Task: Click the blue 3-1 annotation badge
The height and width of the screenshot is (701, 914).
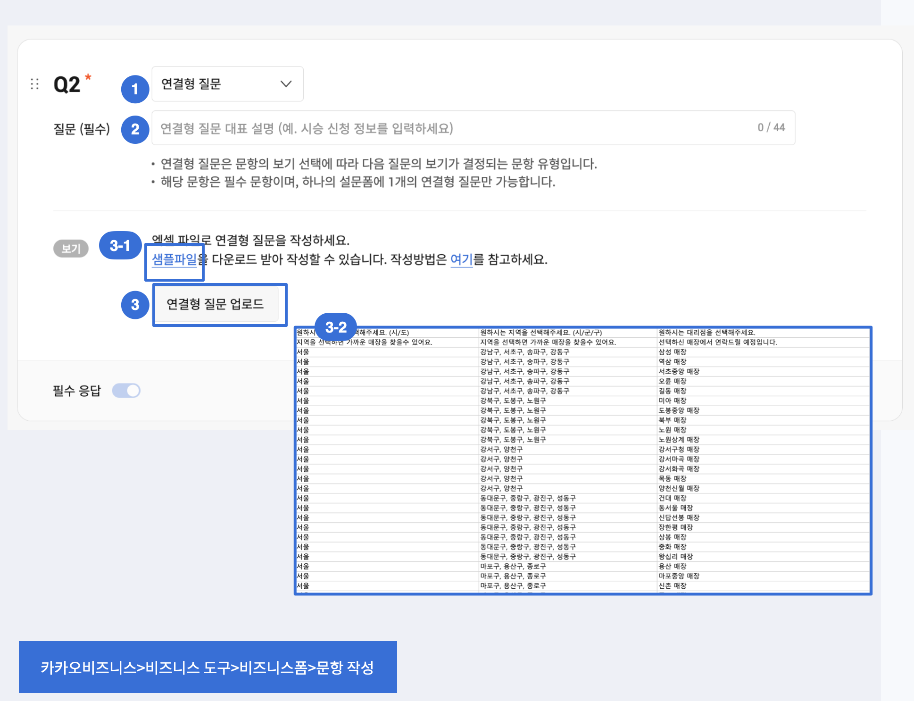Action: pyautogui.click(x=120, y=245)
